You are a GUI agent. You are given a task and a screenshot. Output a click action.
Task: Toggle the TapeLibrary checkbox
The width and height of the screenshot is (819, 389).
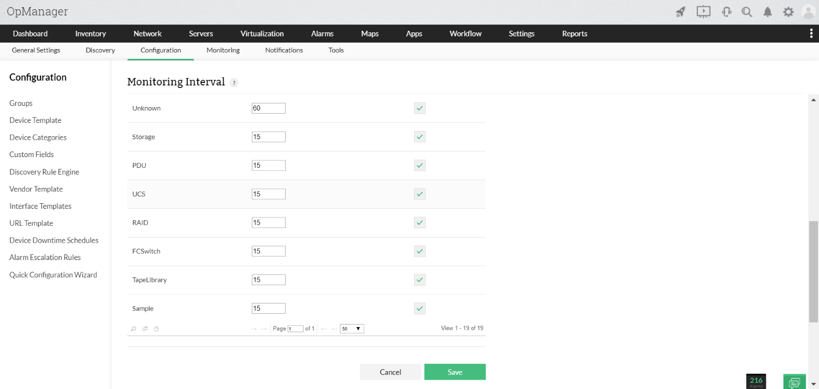tap(420, 280)
